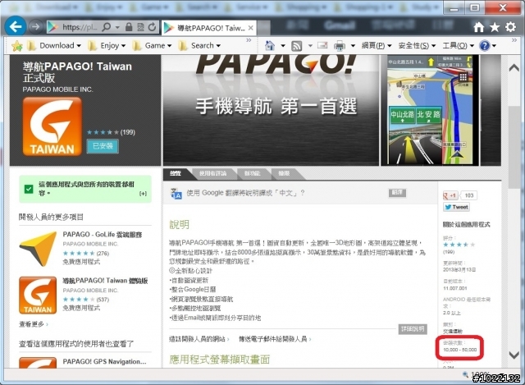The height and width of the screenshot is (385, 525).
Task: Click the address bar URL field
Action: coord(80,27)
